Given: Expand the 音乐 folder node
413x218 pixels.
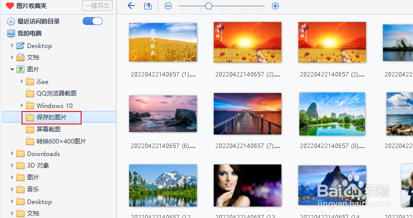Looking at the screenshot, I should pyautogui.click(x=12, y=189).
